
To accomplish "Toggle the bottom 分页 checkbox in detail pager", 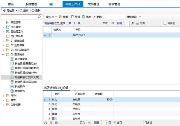I will (x=114, y=123).
